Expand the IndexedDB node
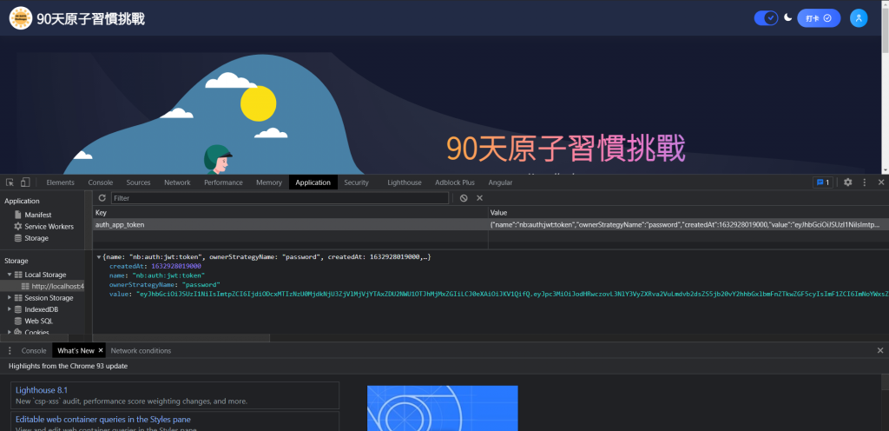 (9, 309)
